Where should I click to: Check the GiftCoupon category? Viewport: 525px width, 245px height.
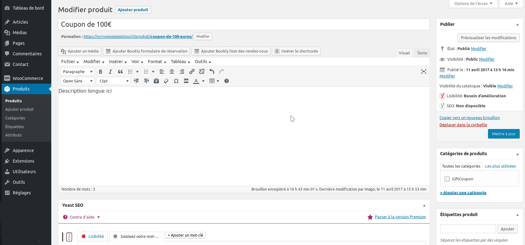click(x=447, y=179)
